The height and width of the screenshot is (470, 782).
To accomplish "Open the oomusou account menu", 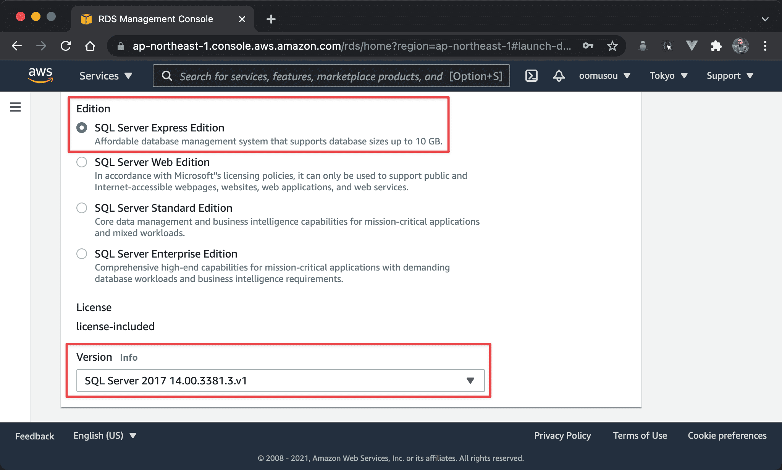I will click(604, 76).
